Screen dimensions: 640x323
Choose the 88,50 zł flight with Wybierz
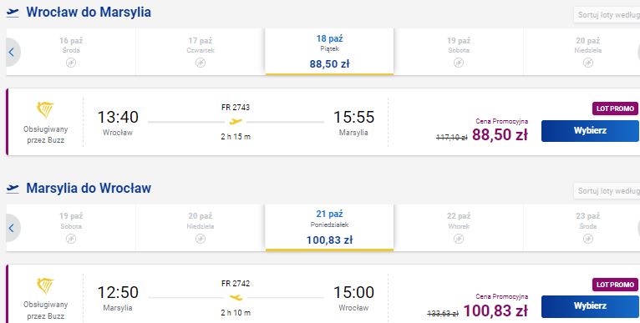point(590,131)
